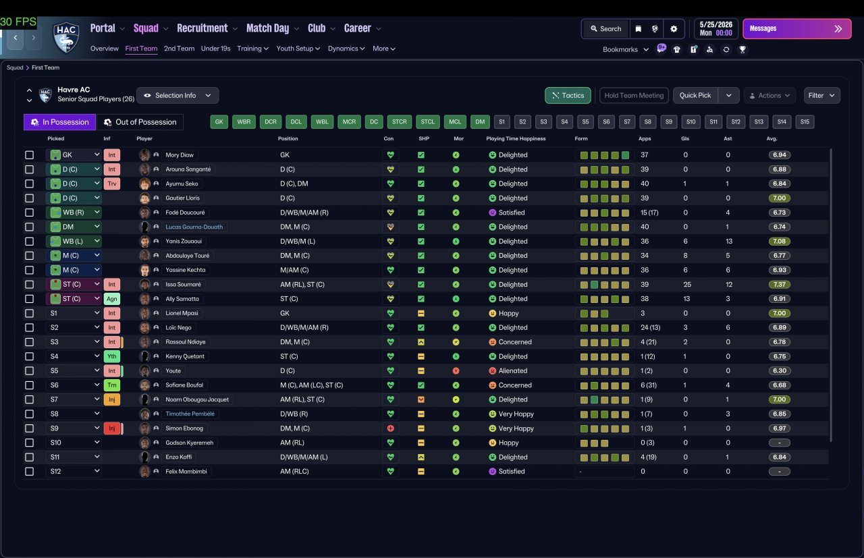Check the box for Sofiane Boufal
Screen dimensions: 864x558
[x=29, y=385]
